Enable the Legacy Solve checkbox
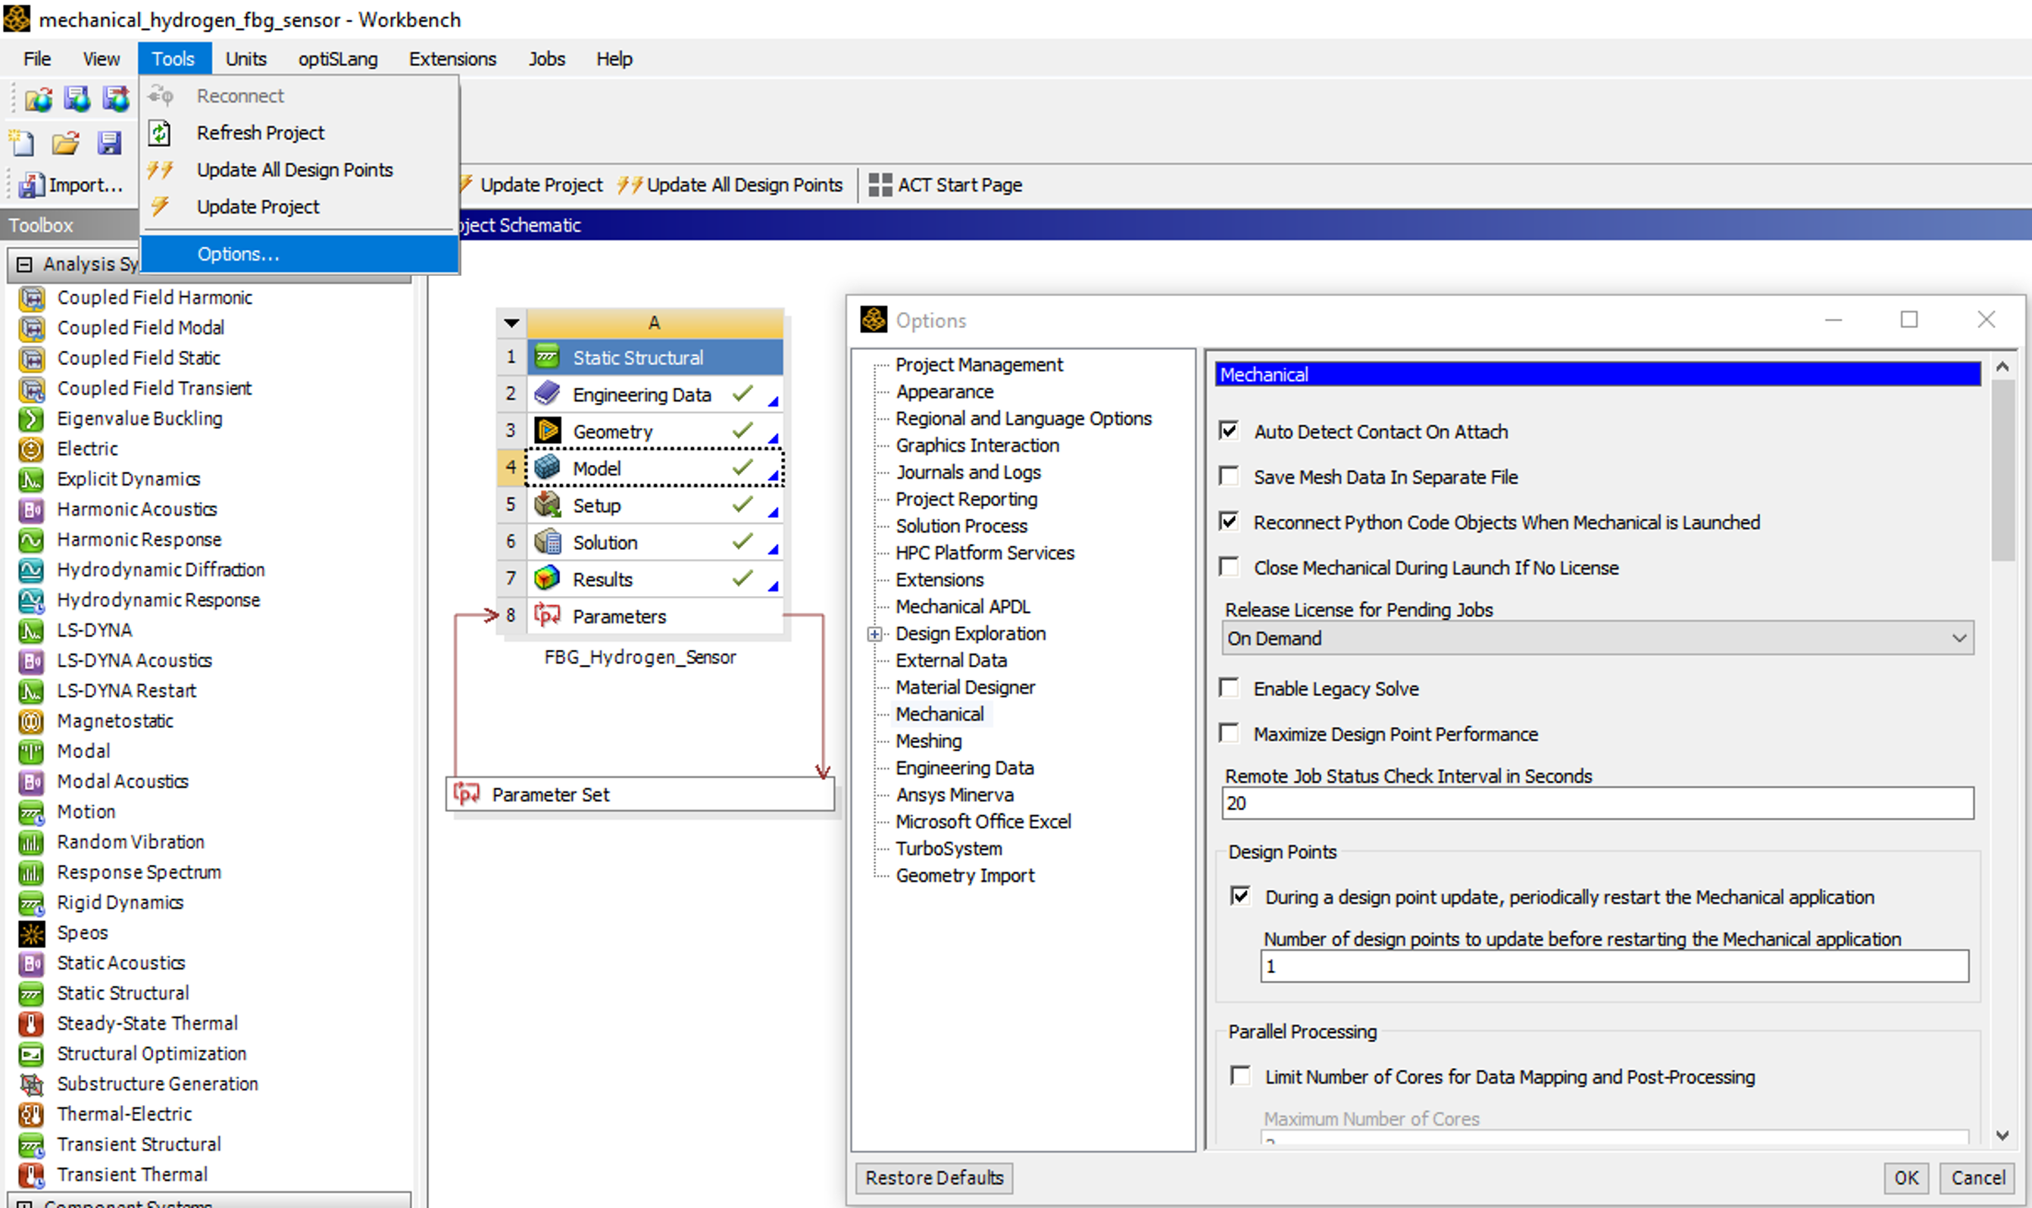The width and height of the screenshot is (2032, 1208). 1228,688
